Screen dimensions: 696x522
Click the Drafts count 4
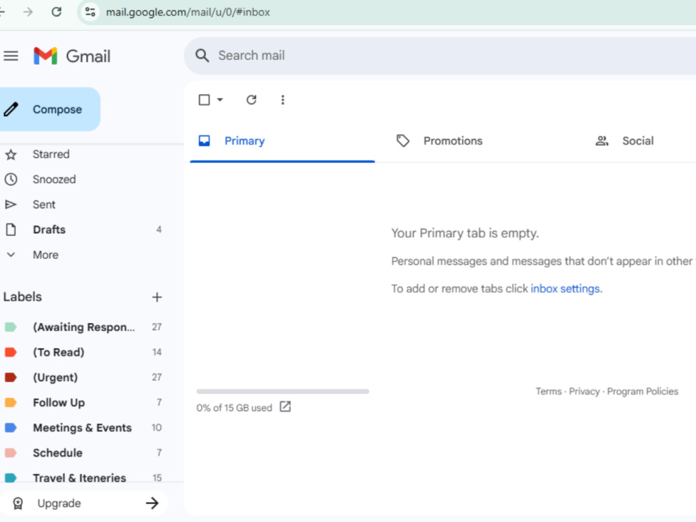[x=159, y=230]
